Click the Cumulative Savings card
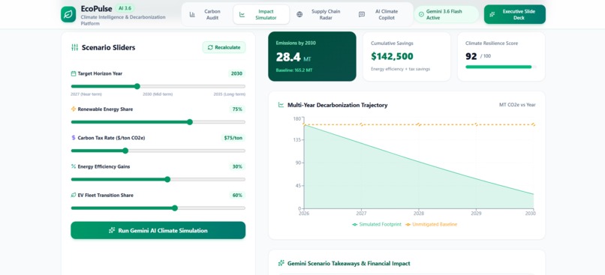The width and height of the screenshot is (605, 275). pyautogui.click(x=407, y=56)
